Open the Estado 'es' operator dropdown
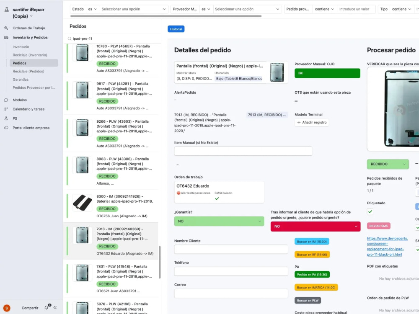The image size is (419, 314). [x=93, y=9]
